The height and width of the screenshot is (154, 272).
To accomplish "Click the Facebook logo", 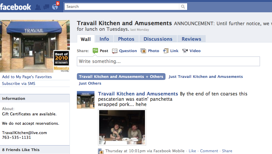I will click(x=16, y=7).
